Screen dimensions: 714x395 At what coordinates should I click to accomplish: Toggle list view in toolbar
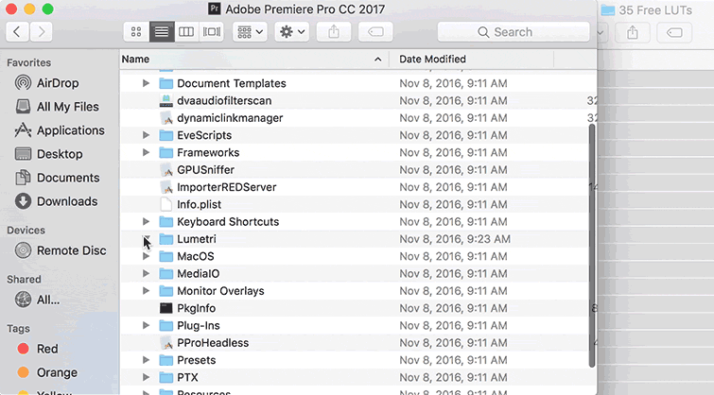click(x=162, y=32)
